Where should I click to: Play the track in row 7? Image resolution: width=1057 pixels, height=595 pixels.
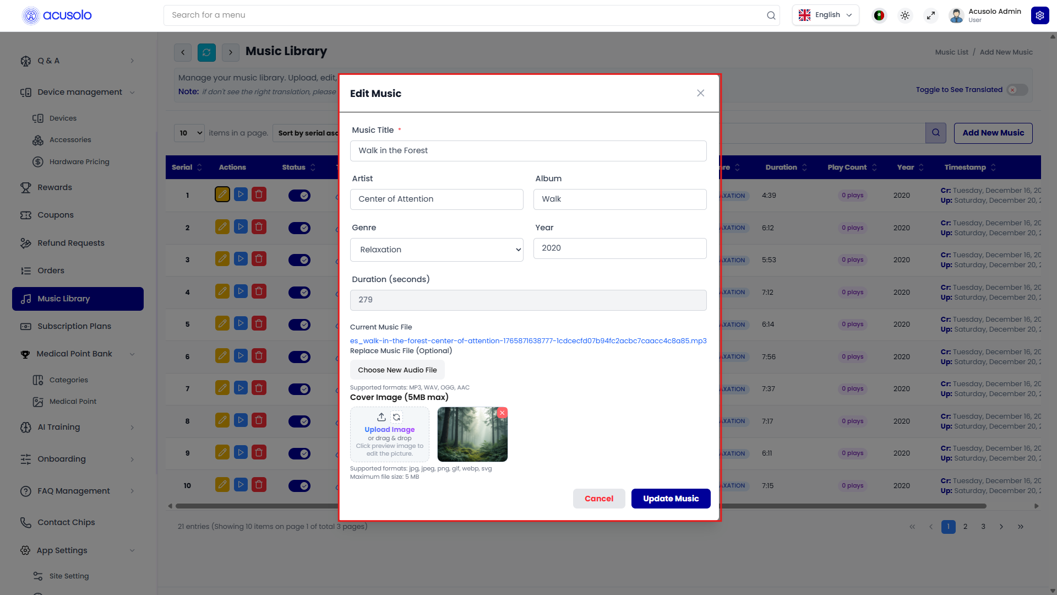tap(241, 388)
